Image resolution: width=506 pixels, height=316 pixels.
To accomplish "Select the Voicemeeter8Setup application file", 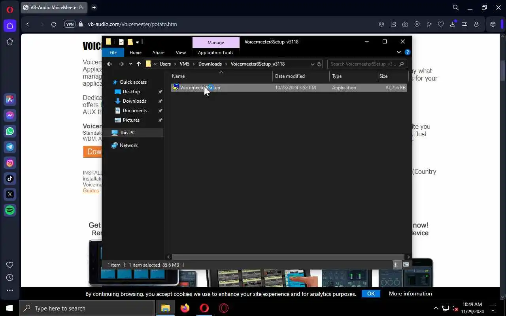I will [289, 88].
